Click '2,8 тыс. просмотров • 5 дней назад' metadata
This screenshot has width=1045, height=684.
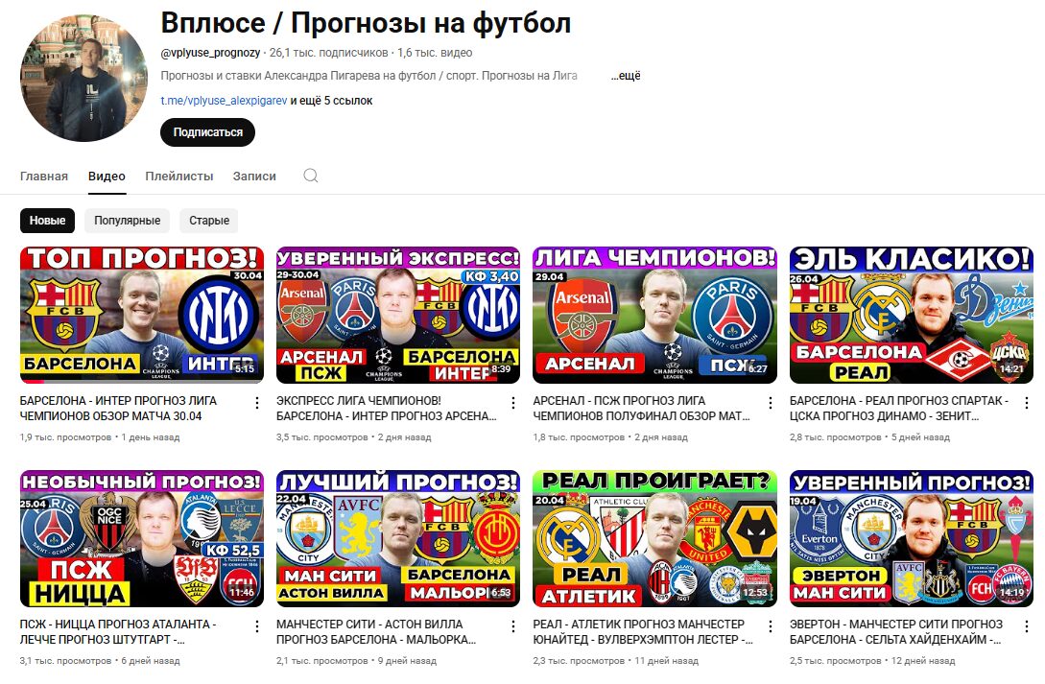coord(869,437)
